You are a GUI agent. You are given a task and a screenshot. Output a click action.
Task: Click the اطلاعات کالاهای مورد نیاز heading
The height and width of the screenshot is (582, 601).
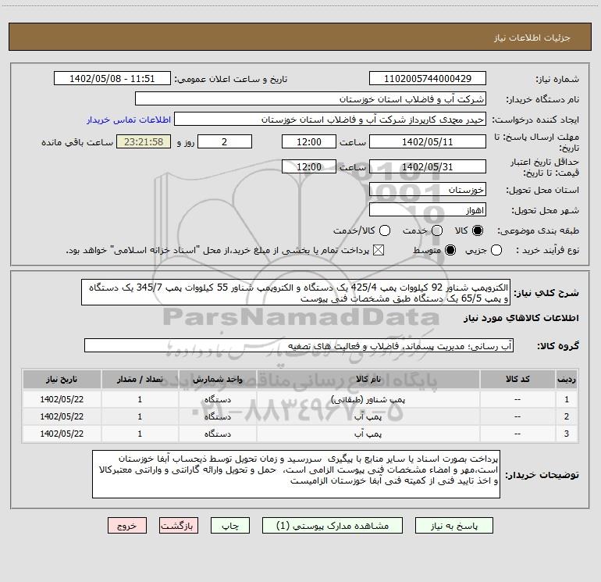[521, 318]
